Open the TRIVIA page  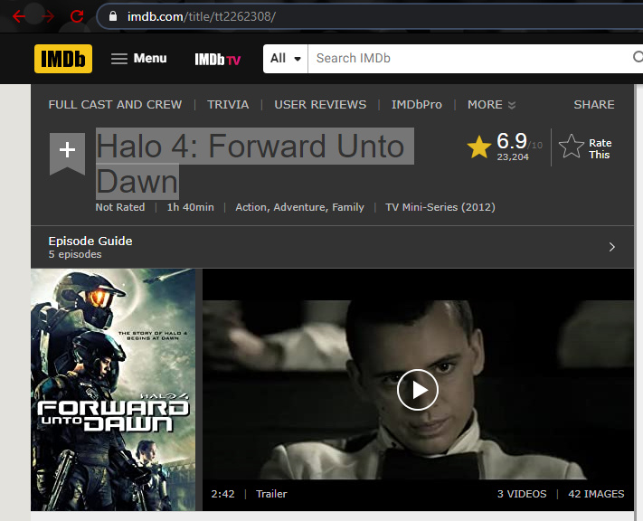coord(228,105)
